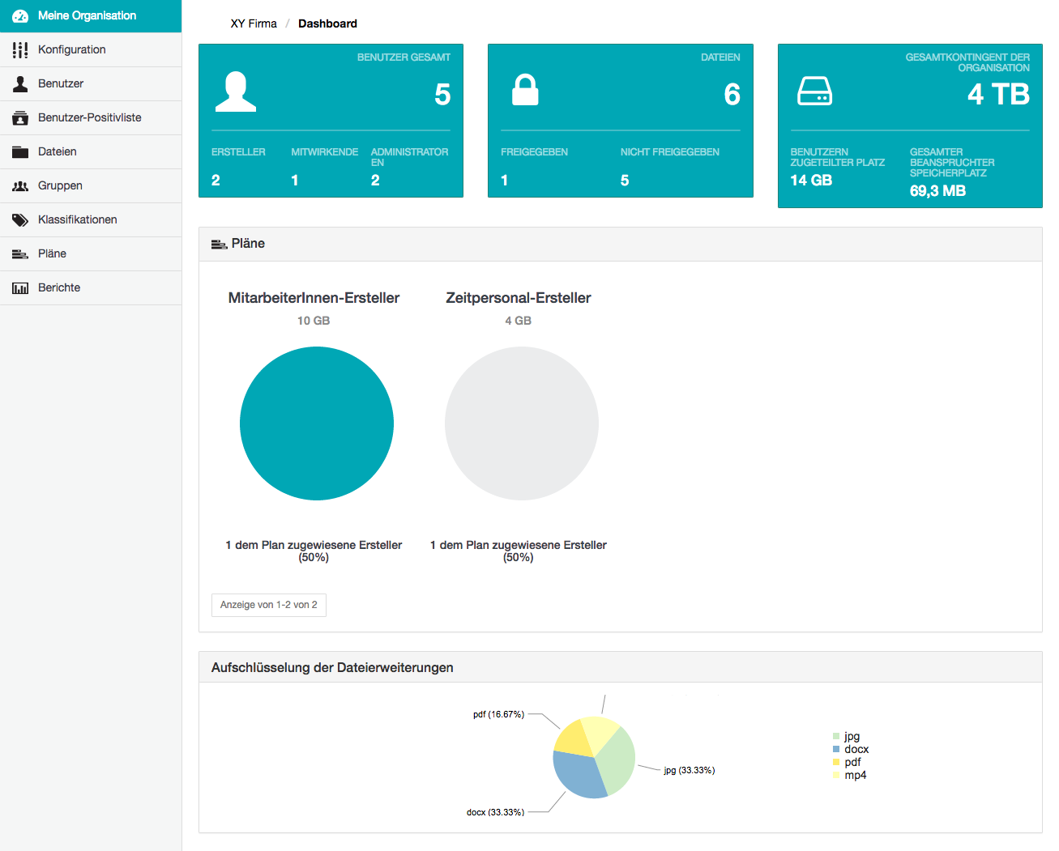Click the jpg legend color swatch
Screen dimensions: 1059x851
pyautogui.click(x=836, y=737)
